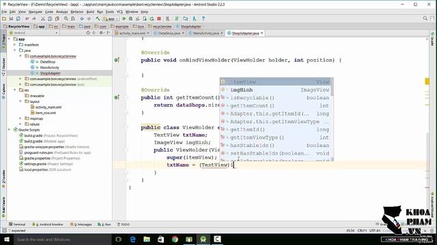This screenshot has height=245, width=437.
Task: Select item_row.xml in project tree
Action: click(46, 113)
